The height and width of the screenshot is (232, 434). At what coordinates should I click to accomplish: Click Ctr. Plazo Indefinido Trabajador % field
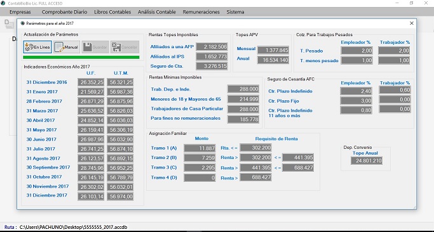[x=395, y=90]
